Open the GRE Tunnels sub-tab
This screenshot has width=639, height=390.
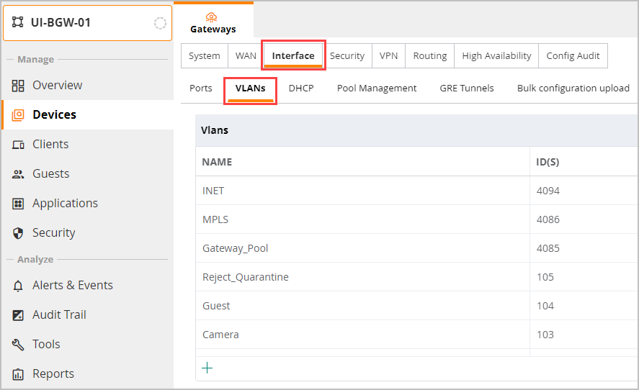point(467,89)
